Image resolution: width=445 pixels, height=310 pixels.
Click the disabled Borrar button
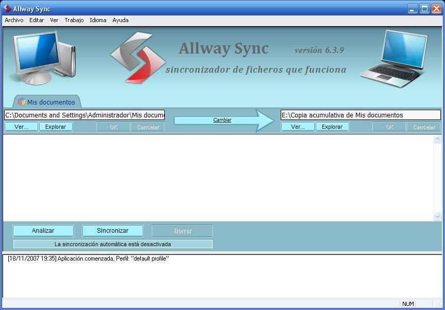coord(182,231)
